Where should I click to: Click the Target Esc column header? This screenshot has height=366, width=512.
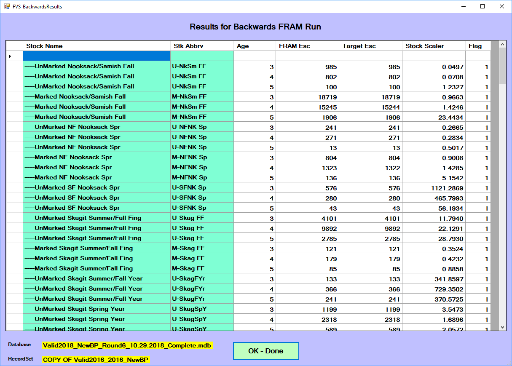pos(370,46)
